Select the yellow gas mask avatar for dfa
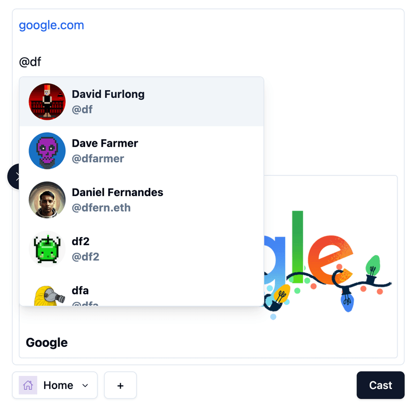Screen dimensions: 415x409 pyautogui.click(x=47, y=295)
